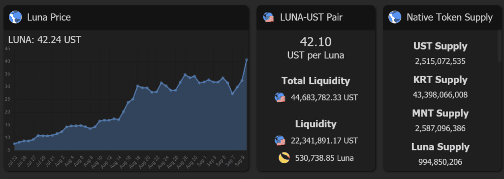The height and width of the screenshot is (179, 504).
Task: Click the MNT Supply heading
Action: (x=441, y=114)
